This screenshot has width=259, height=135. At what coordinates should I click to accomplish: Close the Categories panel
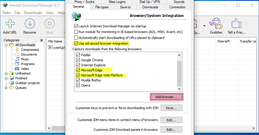tap(42, 40)
